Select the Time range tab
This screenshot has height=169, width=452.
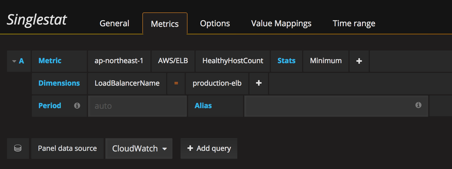pyautogui.click(x=354, y=23)
